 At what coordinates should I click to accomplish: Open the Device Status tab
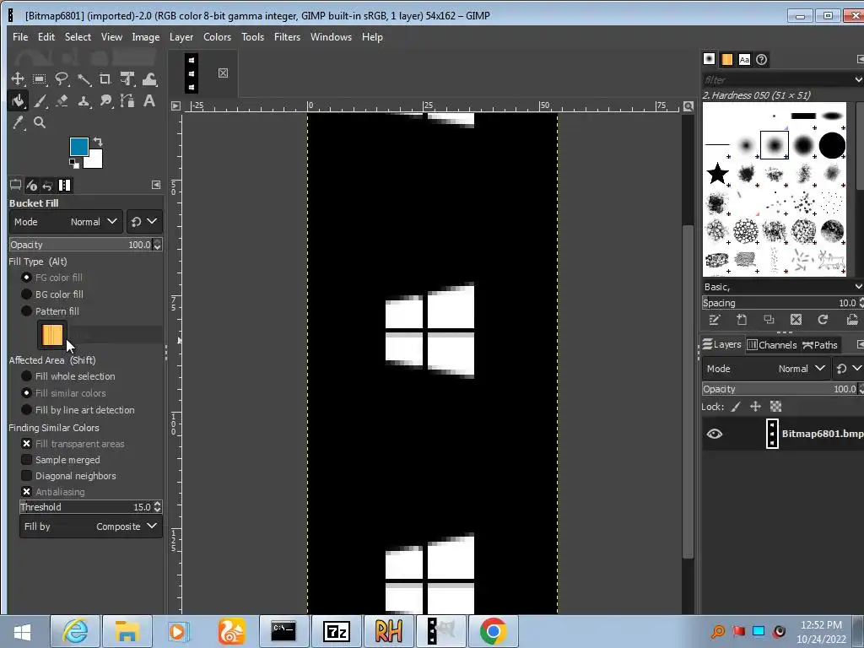tap(31, 185)
